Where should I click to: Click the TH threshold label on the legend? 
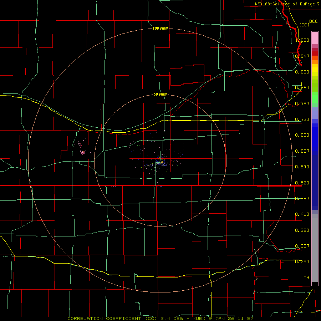306,278
